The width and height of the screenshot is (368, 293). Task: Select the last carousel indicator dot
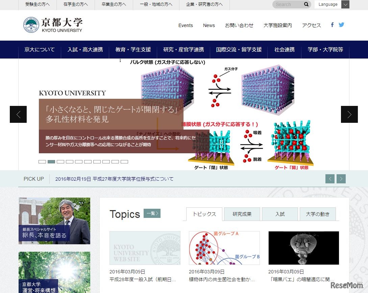click(x=124, y=161)
